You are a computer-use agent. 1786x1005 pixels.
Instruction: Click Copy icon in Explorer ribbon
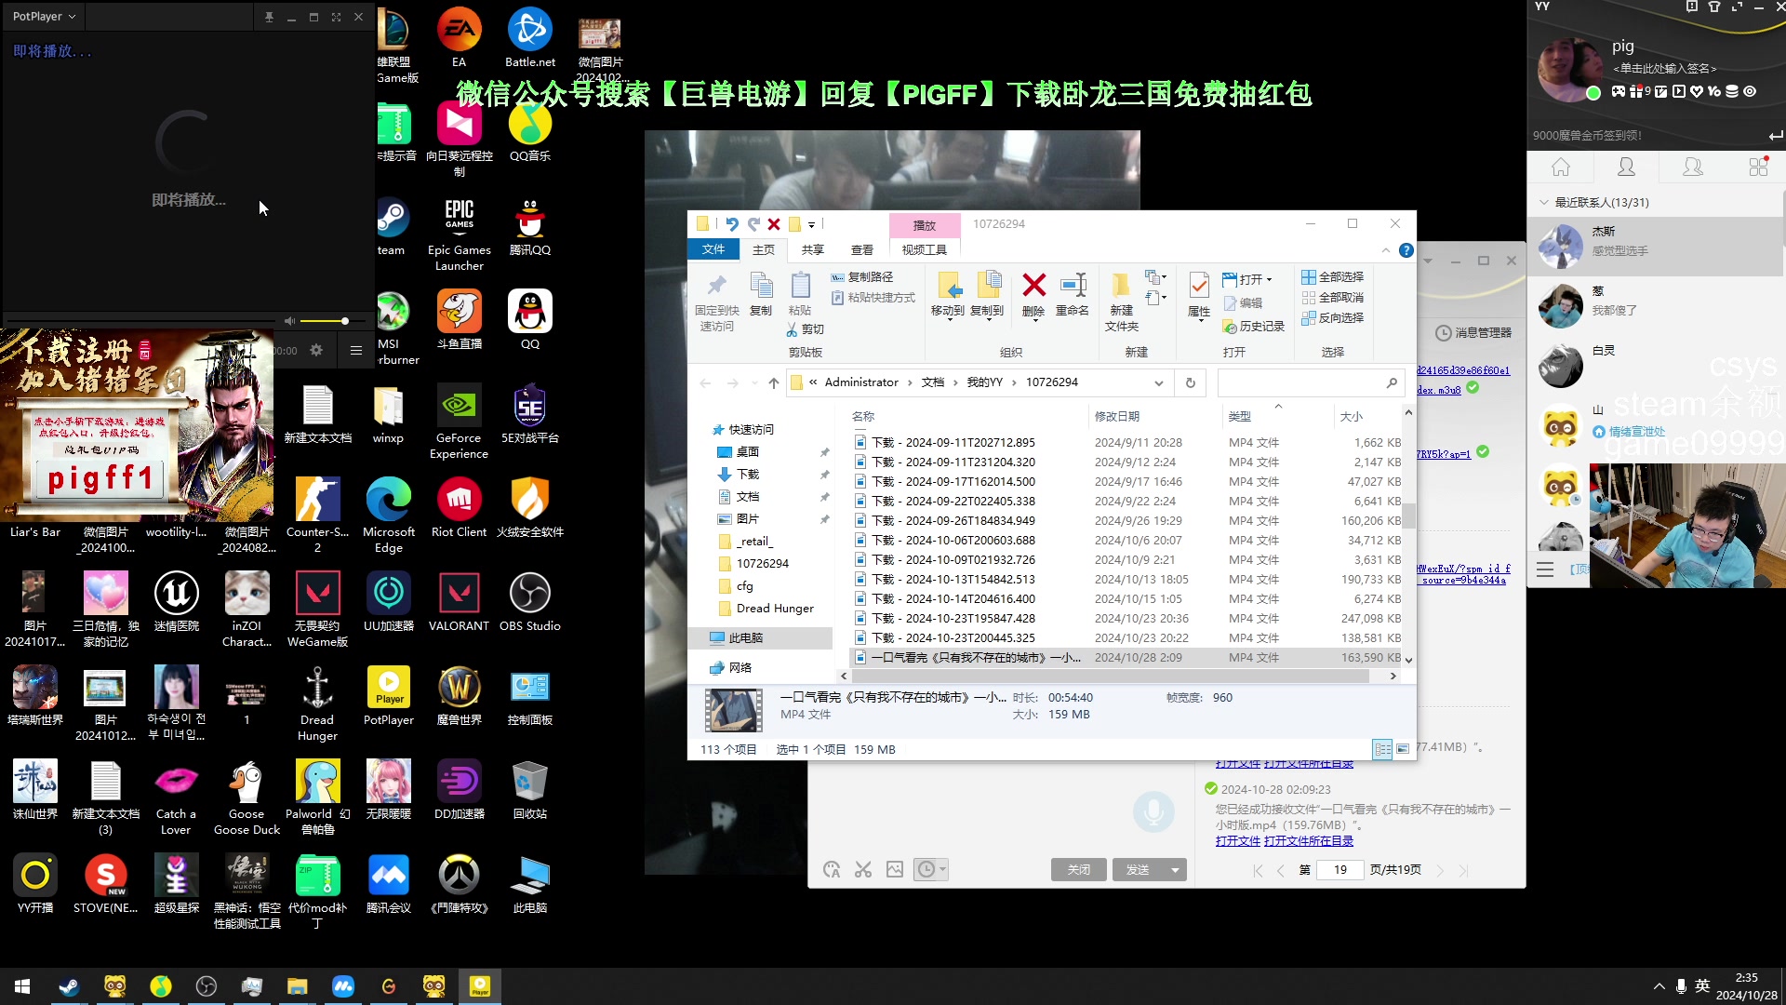click(x=761, y=294)
